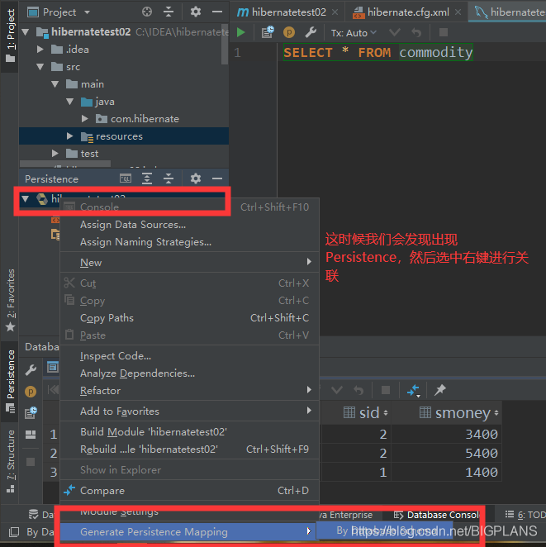Open the query history clock icon

tap(268, 32)
